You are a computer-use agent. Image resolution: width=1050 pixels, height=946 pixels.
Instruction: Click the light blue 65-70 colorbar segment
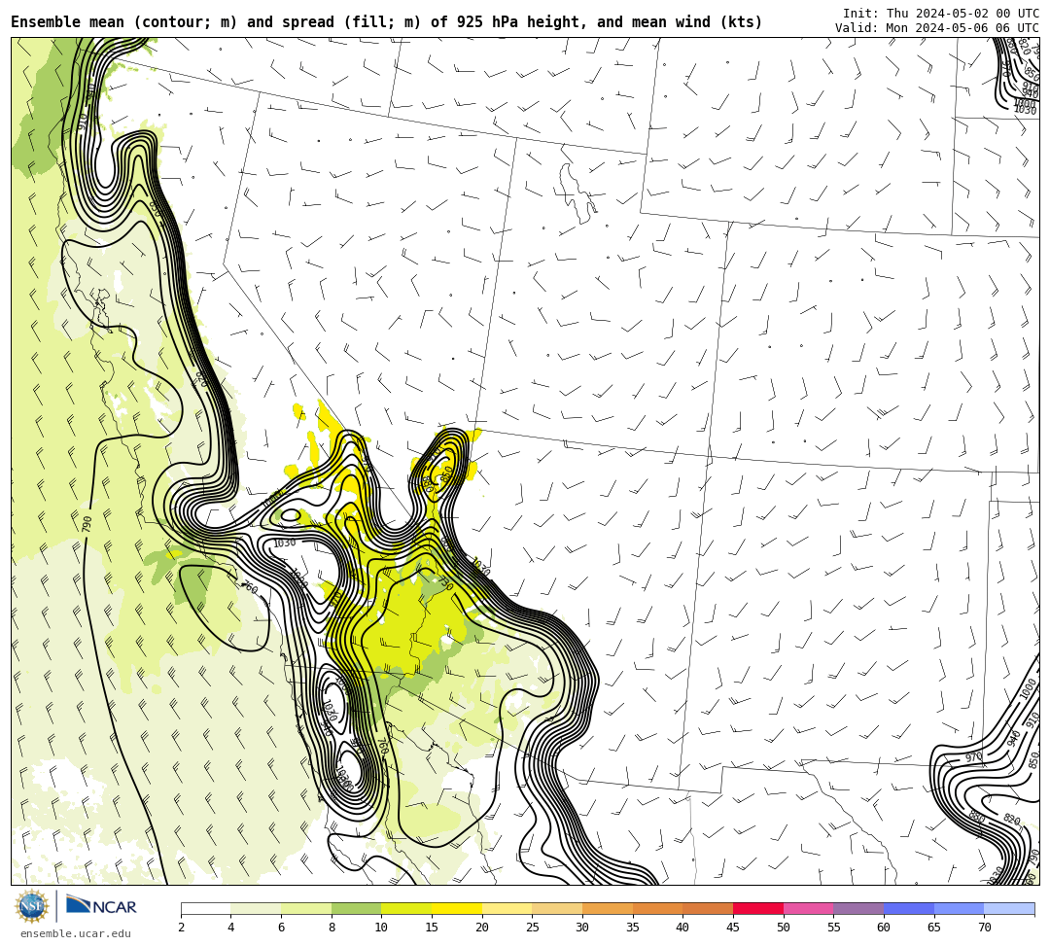pos(959,908)
